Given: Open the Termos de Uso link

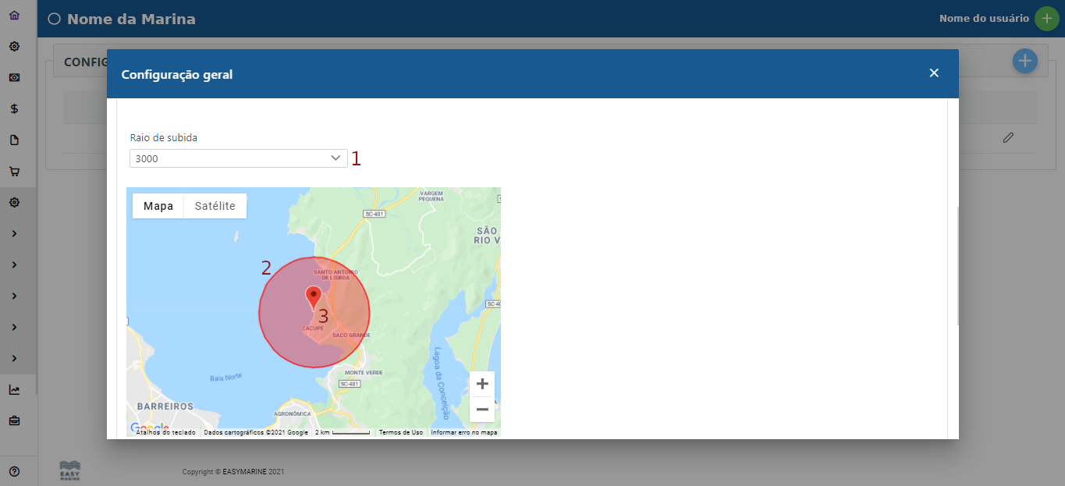Looking at the screenshot, I should tap(400, 432).
